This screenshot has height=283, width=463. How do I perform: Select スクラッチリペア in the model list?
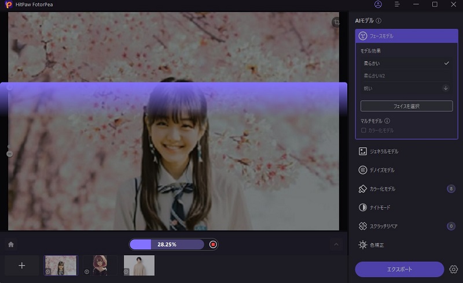pos(407,226)
